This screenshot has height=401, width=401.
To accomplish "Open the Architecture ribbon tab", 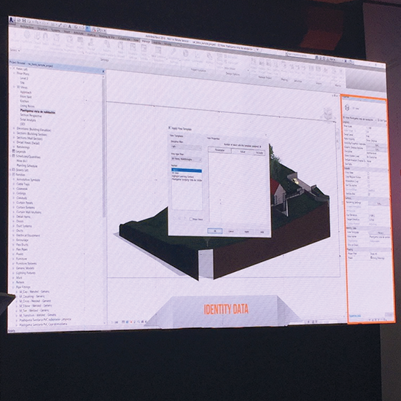I will point(26,27).
